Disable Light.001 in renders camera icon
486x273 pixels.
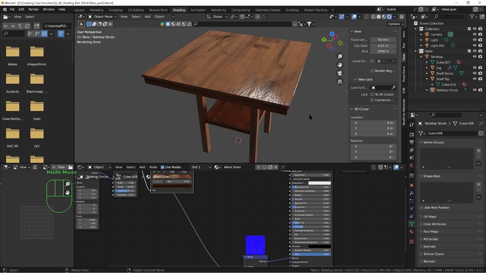tap(480, 45)
